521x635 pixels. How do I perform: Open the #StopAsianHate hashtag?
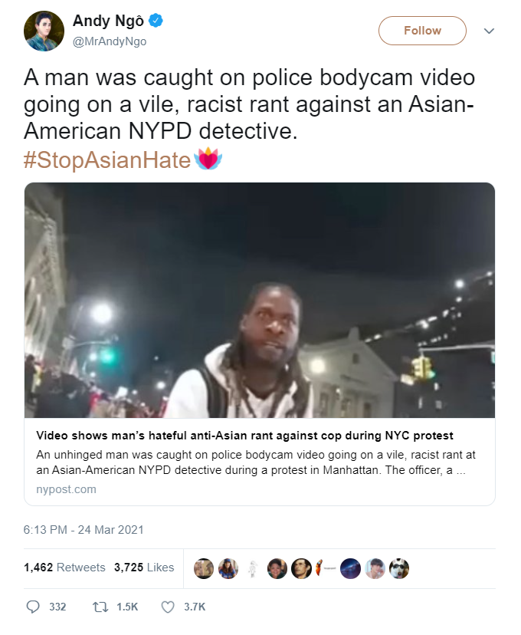click(107, 160)
